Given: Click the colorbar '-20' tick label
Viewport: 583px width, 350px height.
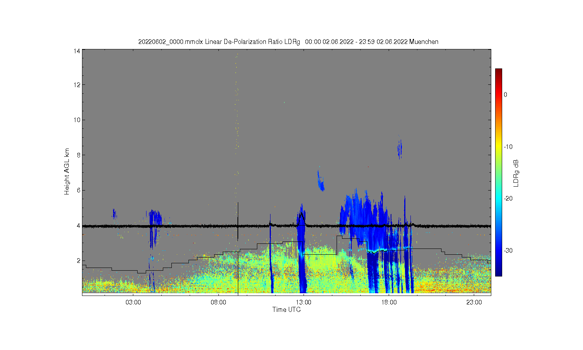Looking at the screenshot, I should coord(508,198).
